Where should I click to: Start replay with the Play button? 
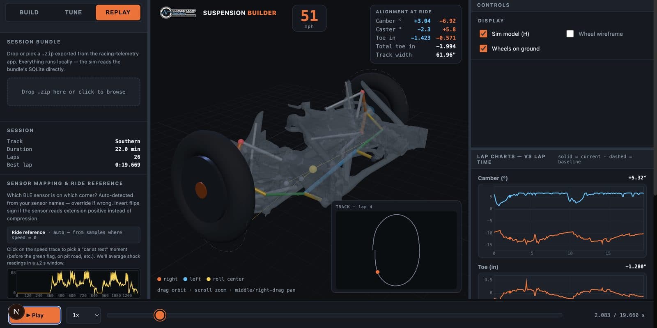35,315
